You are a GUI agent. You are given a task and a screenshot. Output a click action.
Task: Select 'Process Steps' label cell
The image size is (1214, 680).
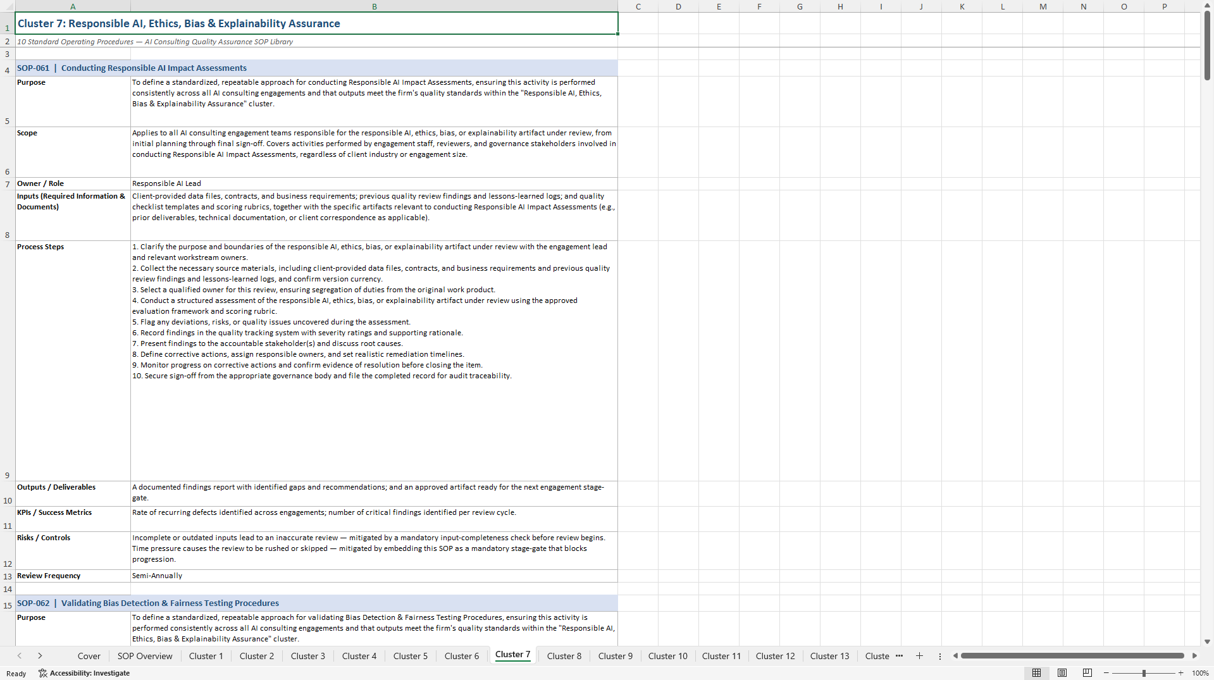pos(73,361)
